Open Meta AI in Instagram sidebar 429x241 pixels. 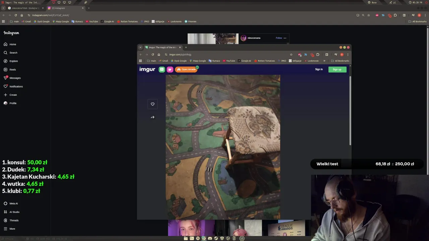pos(11,204)
